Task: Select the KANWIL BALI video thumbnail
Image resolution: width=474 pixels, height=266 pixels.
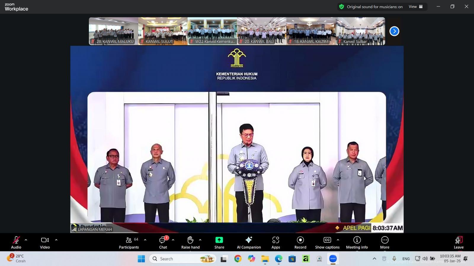Action: point(262,31)
